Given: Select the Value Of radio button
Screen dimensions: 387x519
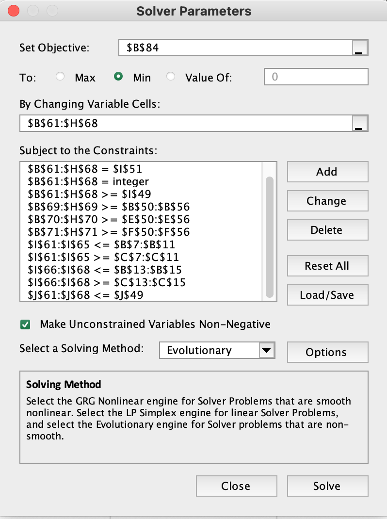Looking at the screenshot, I should [171, 77].
